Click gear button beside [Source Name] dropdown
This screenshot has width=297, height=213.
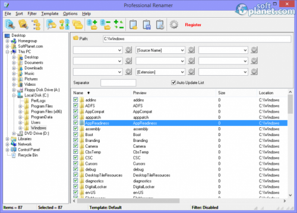tap(191, 50)
